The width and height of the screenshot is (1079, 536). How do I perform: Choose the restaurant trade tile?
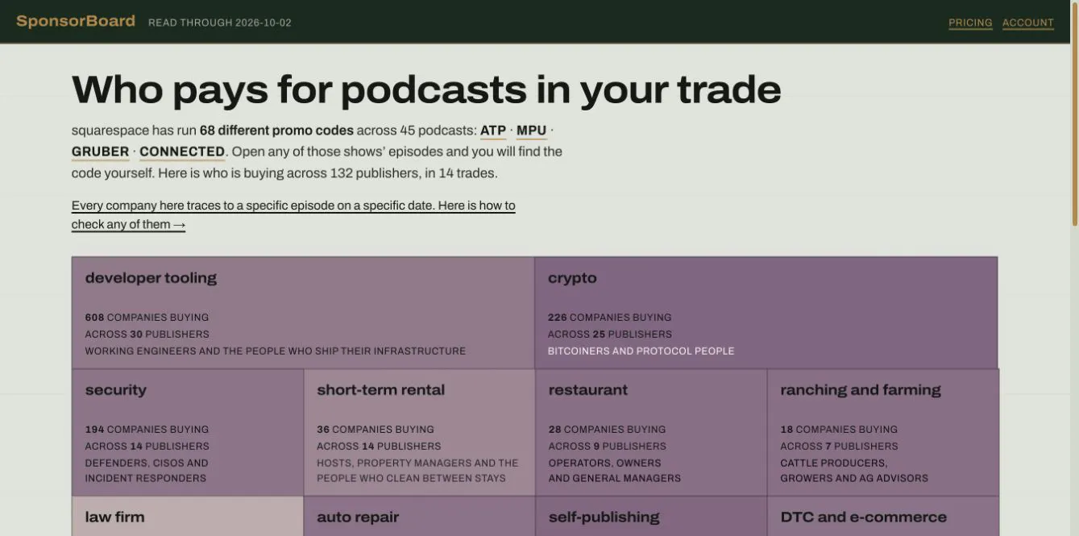click(x=651, y=432)
